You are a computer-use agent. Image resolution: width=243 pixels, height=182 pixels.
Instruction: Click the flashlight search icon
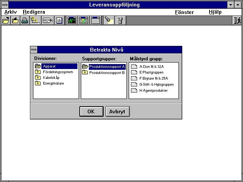109,20
